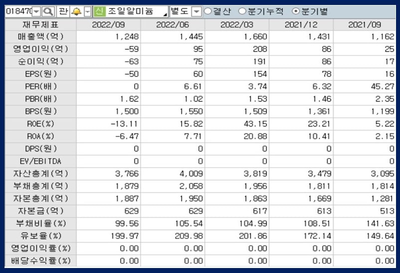
Task: Click the 1,887 total equity value
Action: (x=127, y=199)
